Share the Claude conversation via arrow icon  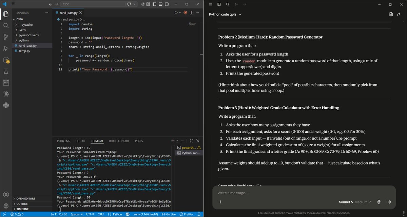pos(400,14)
